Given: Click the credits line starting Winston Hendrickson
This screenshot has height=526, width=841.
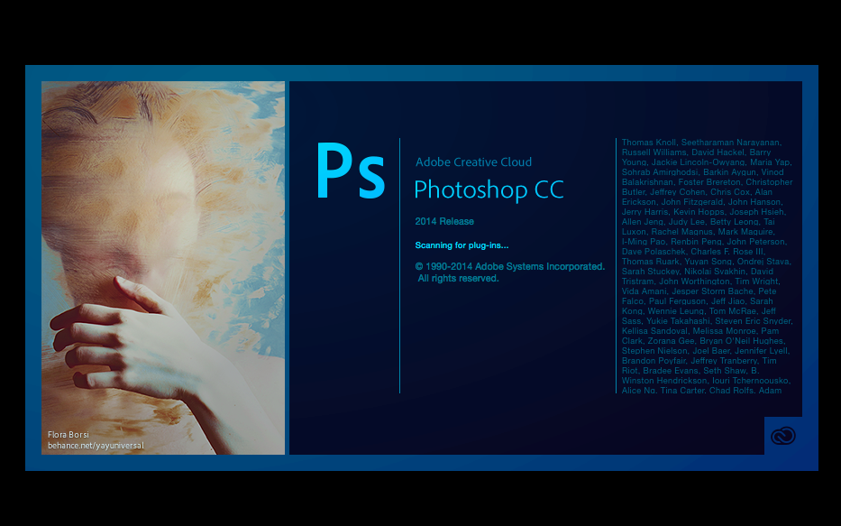Looking at the screenshot, I should [x=706, y=381].
